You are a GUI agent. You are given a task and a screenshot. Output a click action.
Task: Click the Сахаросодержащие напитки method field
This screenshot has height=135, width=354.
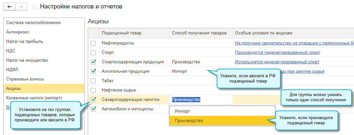click(x=201, y=100)
